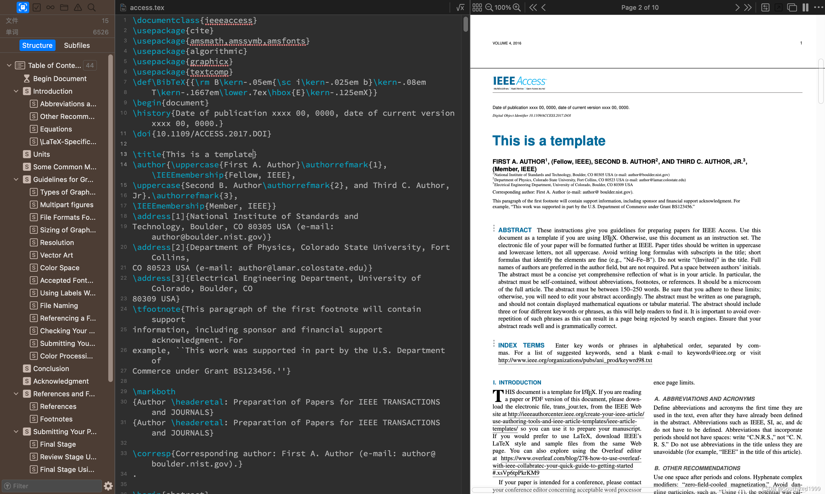Collapse the Introduction section

tap(16, 91)
